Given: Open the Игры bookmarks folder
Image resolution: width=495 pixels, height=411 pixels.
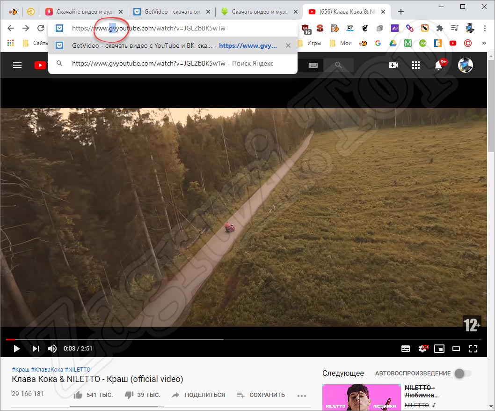Looking at the screenshot, I should click(x=309, y=43).
